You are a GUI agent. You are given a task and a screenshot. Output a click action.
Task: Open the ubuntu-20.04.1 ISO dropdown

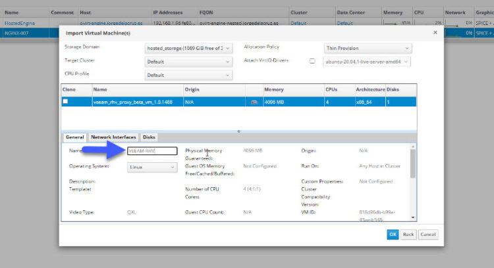click(366, 62)
